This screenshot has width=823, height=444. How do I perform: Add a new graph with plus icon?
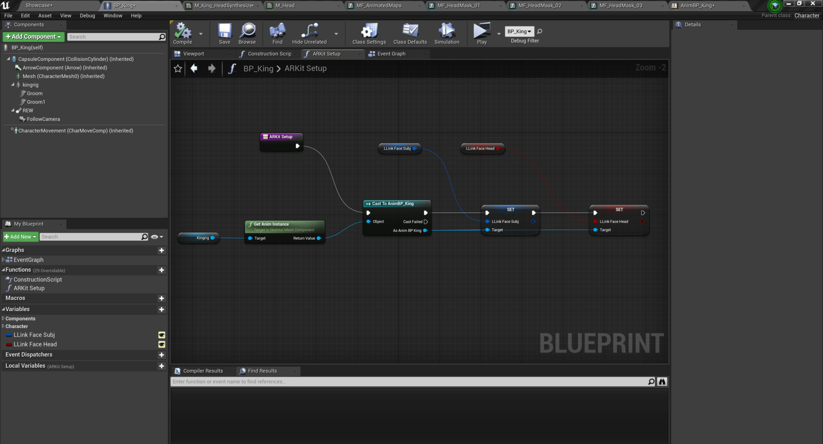[x=162, y=250]
